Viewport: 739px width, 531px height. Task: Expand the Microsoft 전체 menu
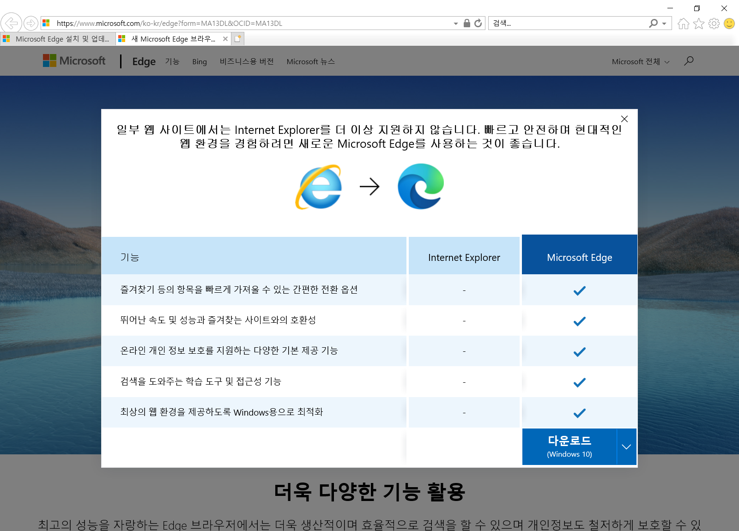(x=641, y=61)
